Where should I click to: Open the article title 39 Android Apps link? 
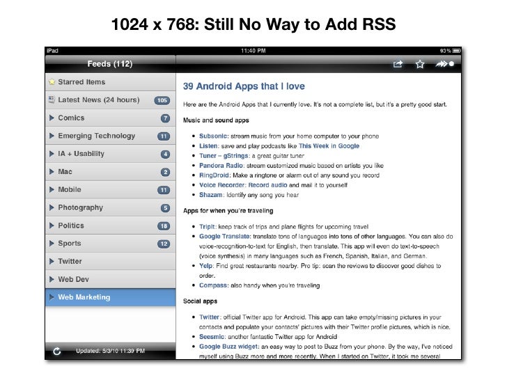[x=244, y=86]
